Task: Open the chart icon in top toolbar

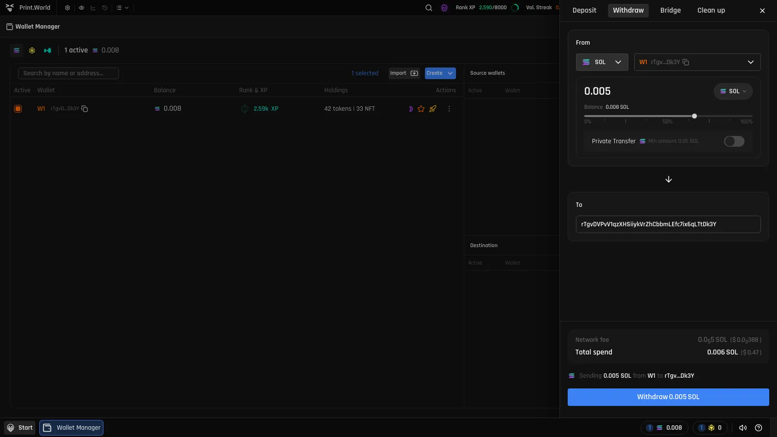Action: pyautogui.click(x=93, y=8)
